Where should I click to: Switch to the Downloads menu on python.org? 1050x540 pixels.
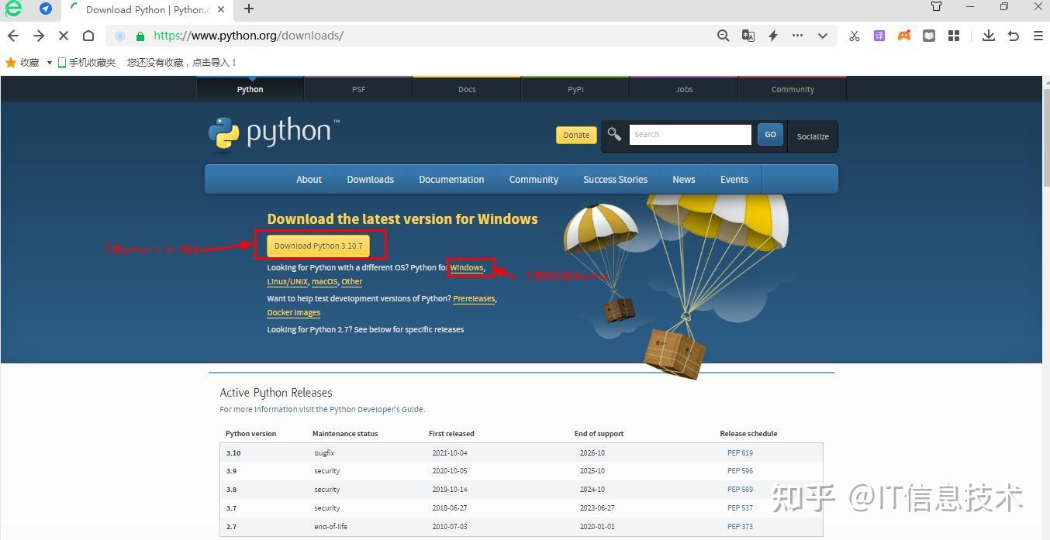pyautogui.click(x=370, y=179)
